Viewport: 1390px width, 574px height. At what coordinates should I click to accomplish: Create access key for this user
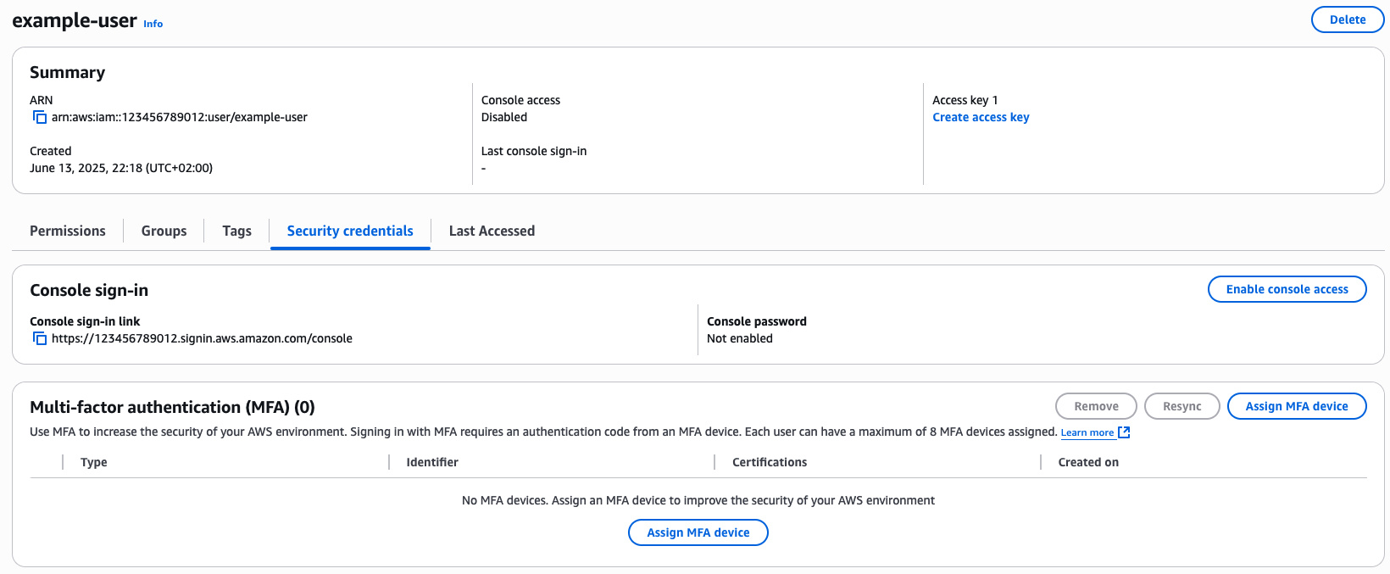coord(981,117)
